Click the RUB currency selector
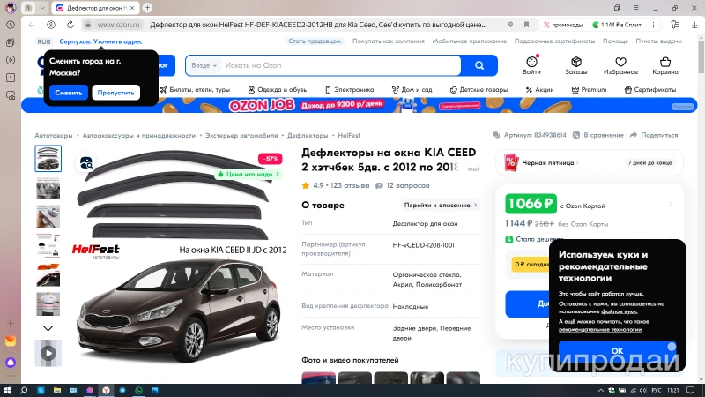 click(x=44, y=41)
